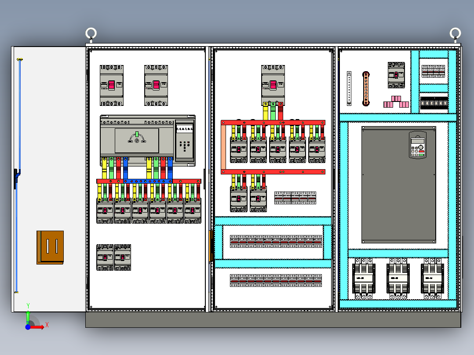The height and width of the screenshot is (355, 474).
Task: Select the transfer switch controller keypad module
Action: 184,141
